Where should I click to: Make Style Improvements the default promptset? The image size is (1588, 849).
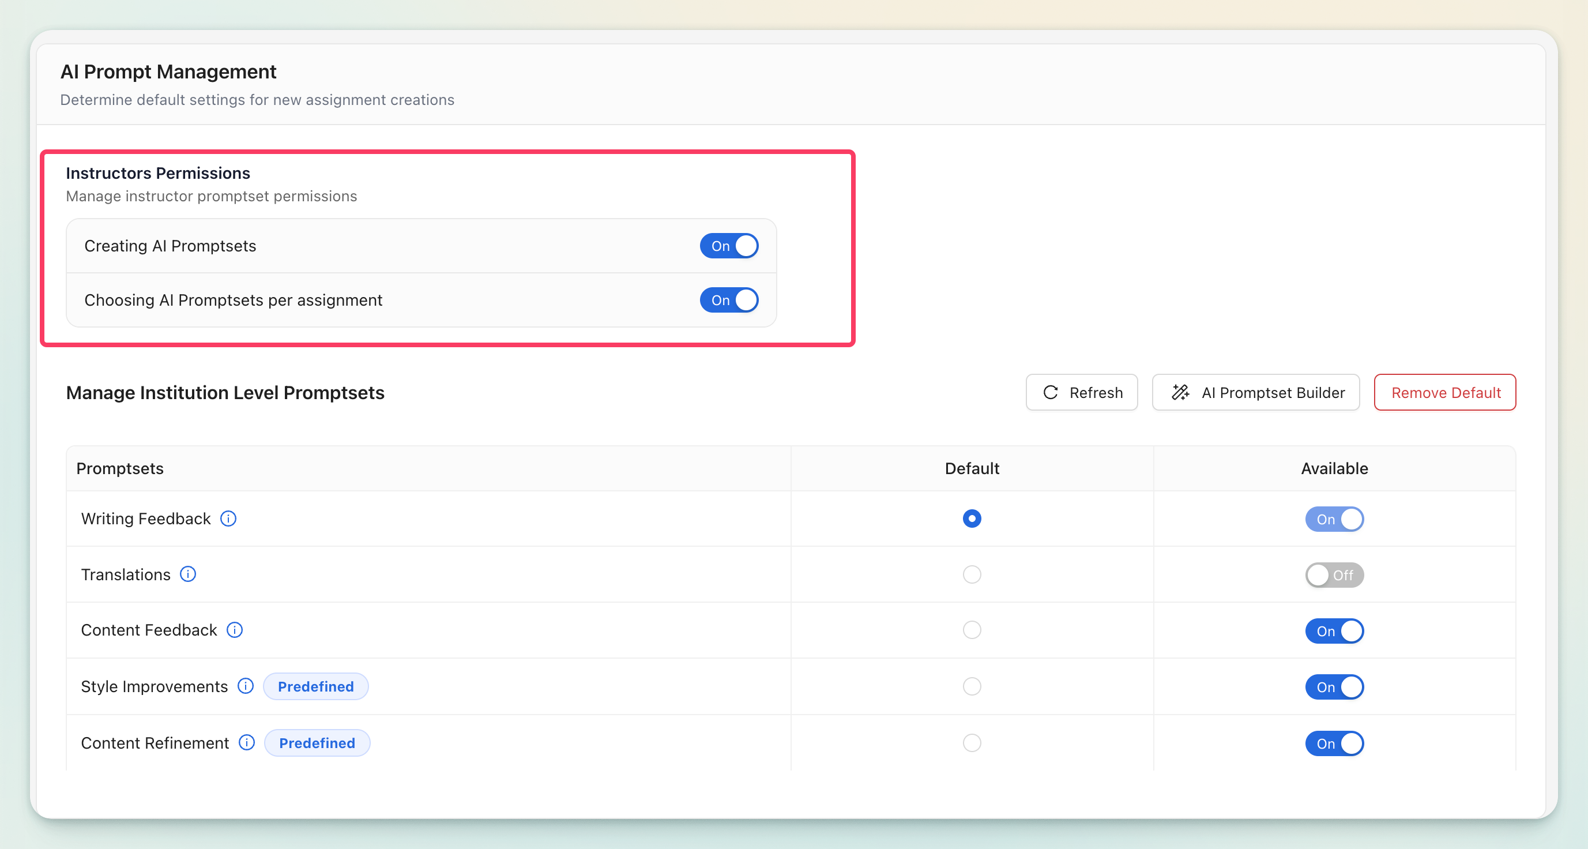tap(972, 686)
